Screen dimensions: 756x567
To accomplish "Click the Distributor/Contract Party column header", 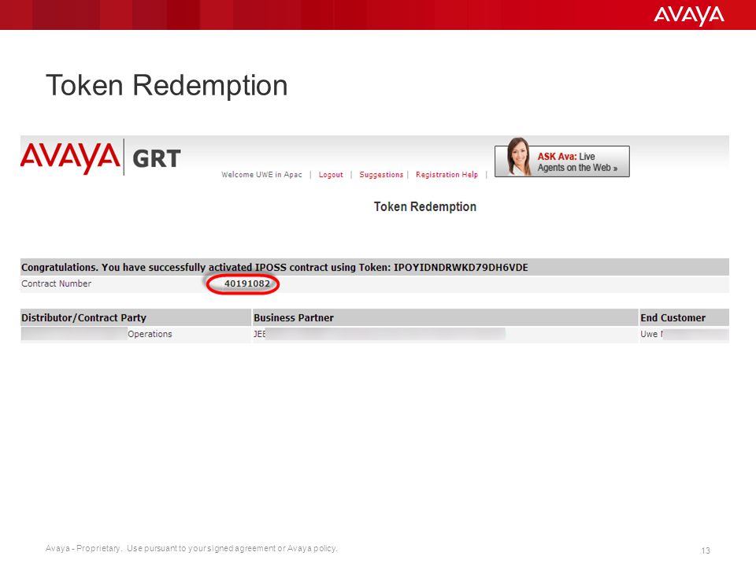I will 136,317.
